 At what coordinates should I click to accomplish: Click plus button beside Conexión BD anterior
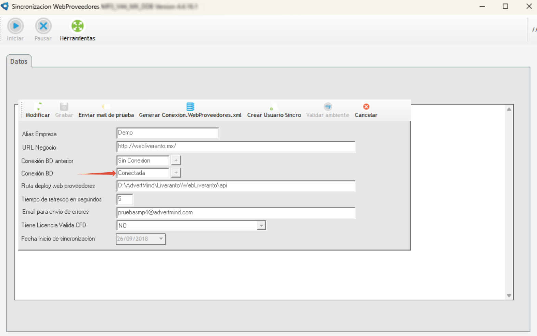tap(176, 160)
